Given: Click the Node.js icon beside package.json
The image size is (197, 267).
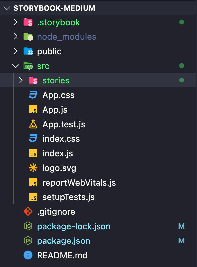Looking at the screenshot, I should coord(28,240).
